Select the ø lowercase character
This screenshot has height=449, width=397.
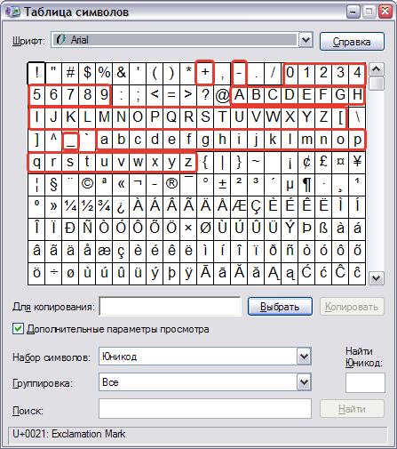[x=70, y=273]
